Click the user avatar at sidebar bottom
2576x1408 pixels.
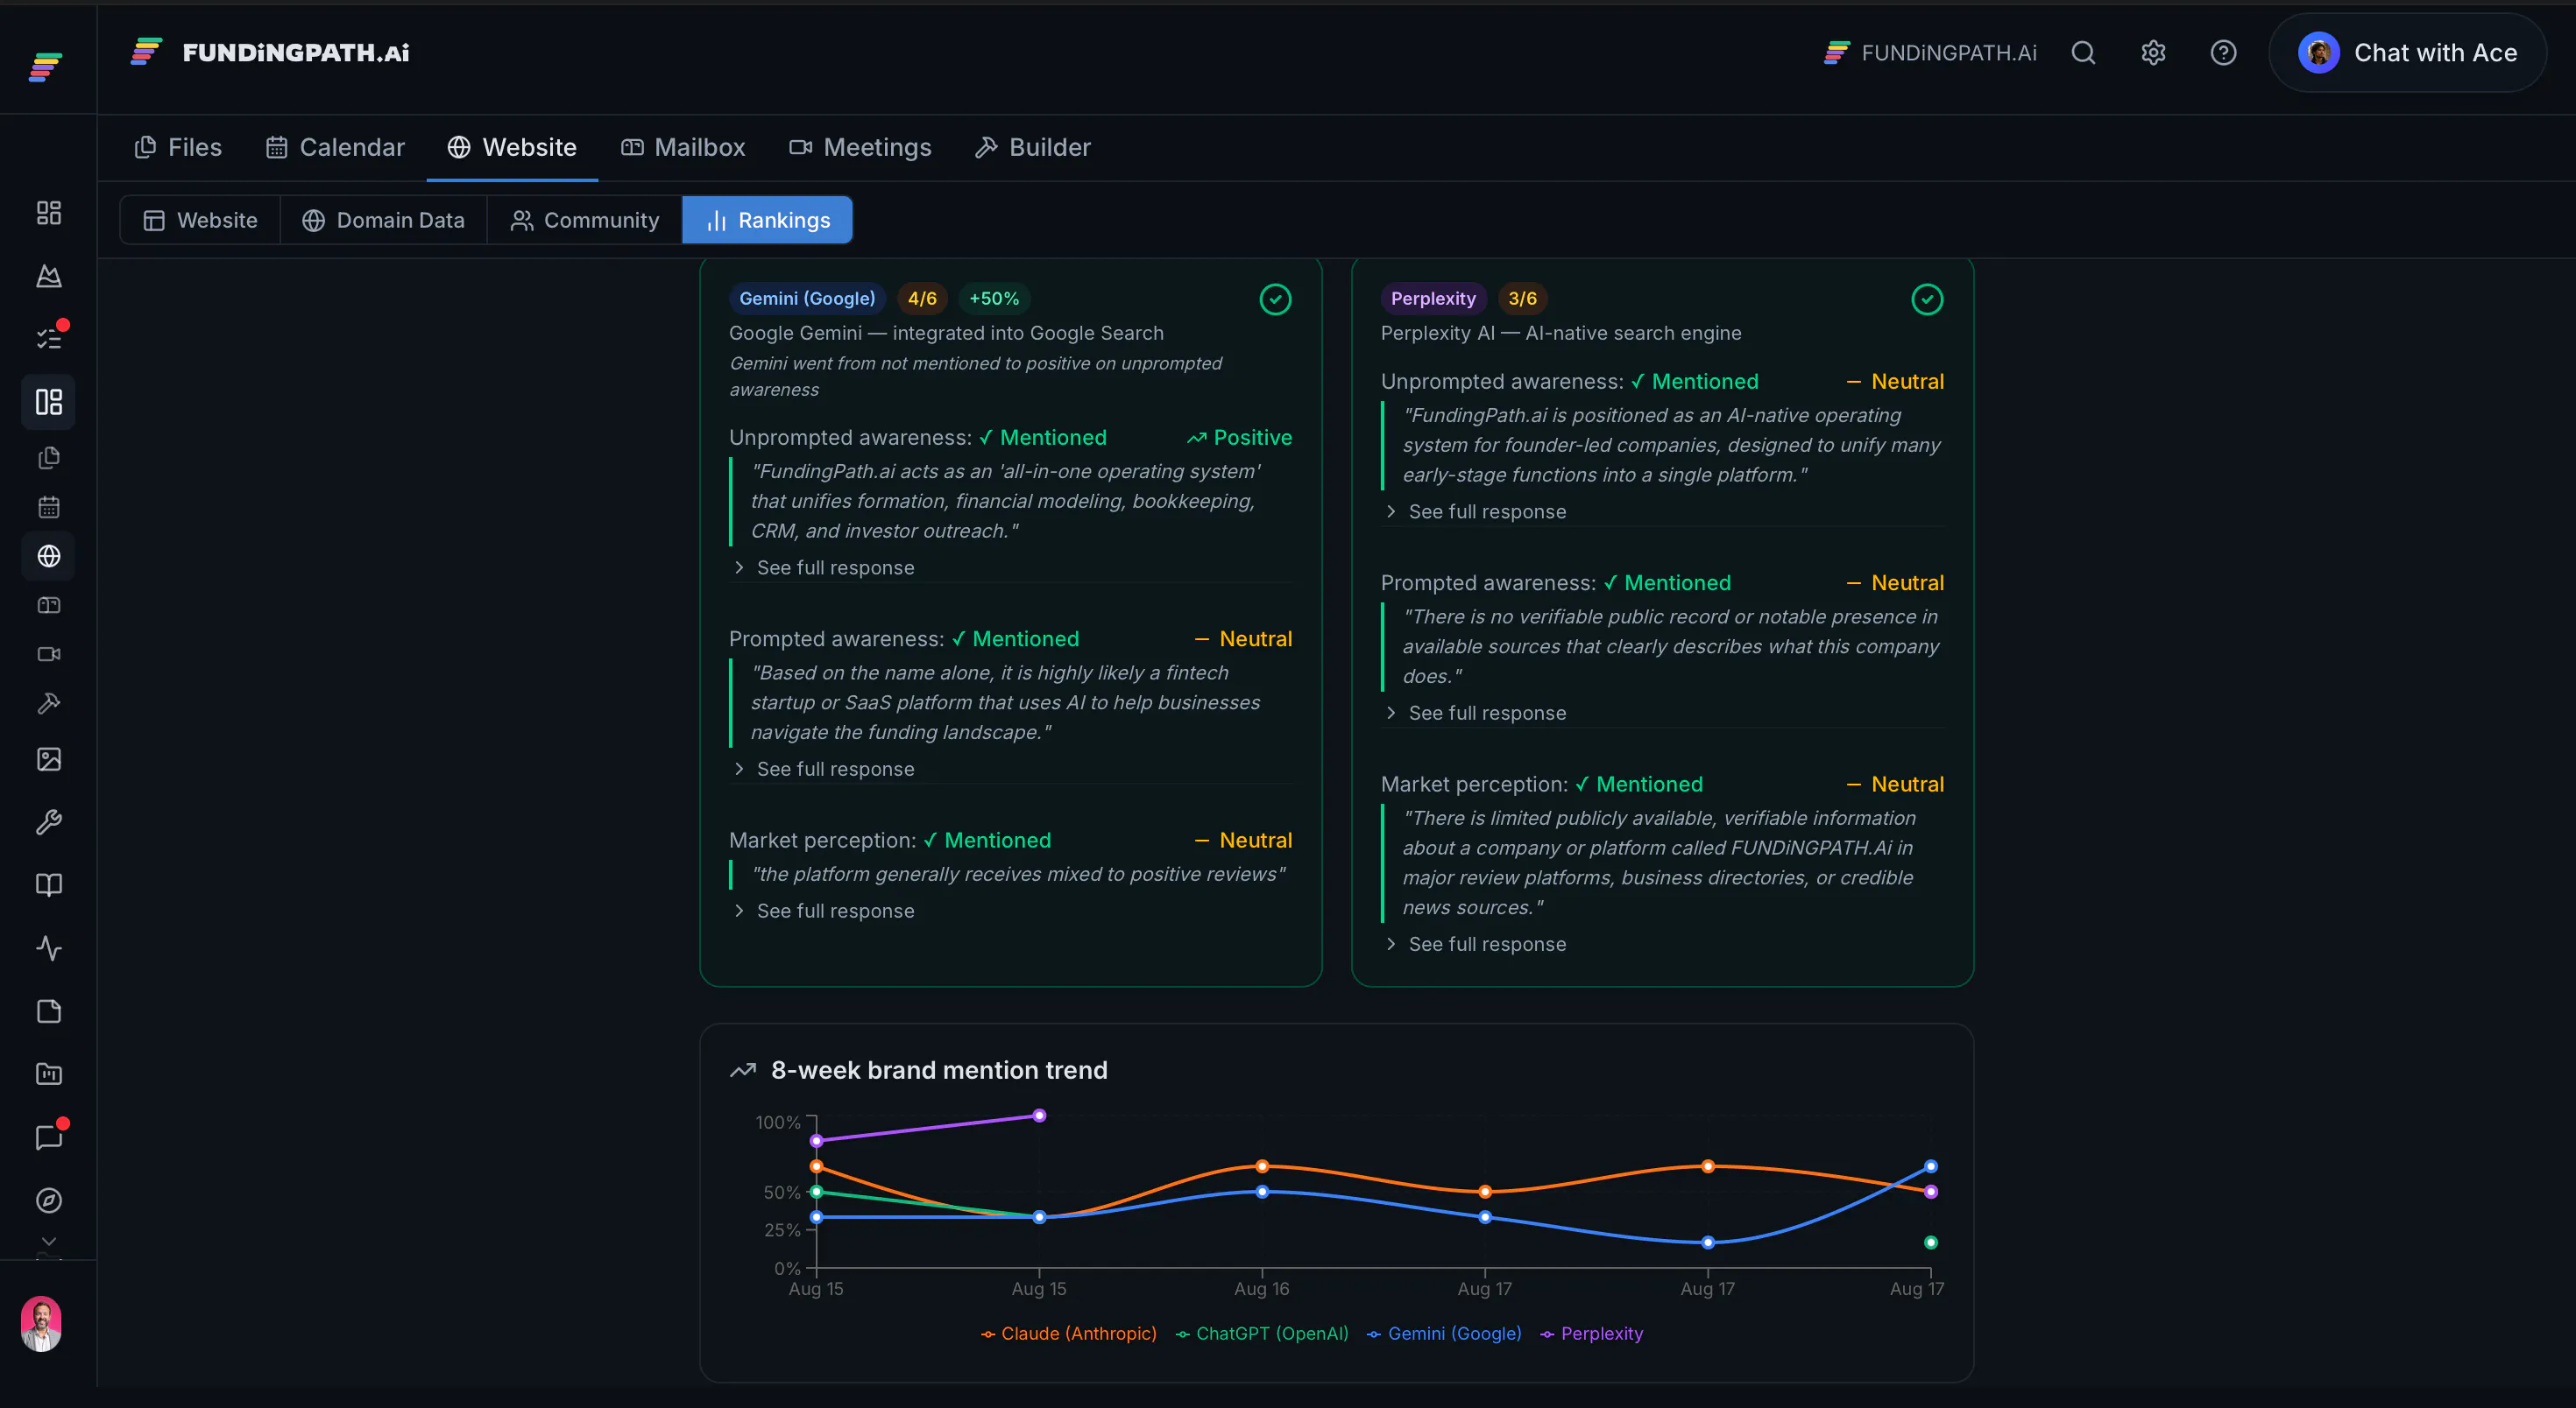[x=41, y=1324]
